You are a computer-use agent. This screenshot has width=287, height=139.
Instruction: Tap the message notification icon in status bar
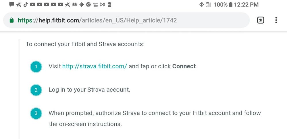[x=12, y=5]
